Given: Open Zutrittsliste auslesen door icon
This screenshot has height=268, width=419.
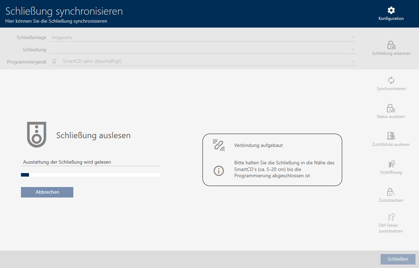Looking at the screenshot, I should click(x=391, y=136).
